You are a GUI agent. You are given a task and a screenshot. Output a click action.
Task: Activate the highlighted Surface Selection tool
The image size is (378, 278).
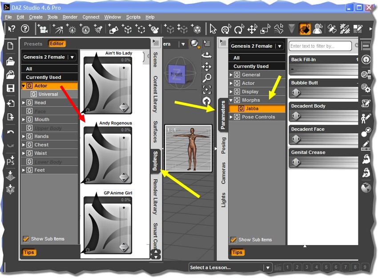point(305,29)
